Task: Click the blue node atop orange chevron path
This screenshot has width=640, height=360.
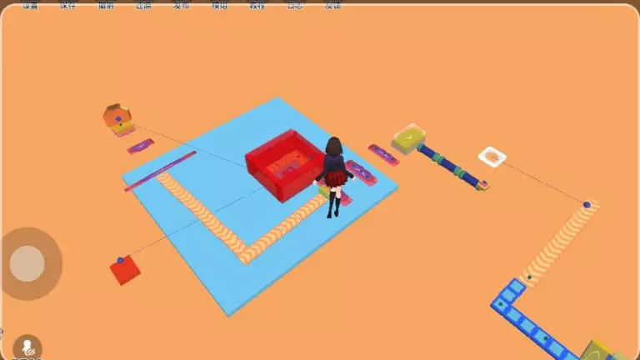Action: tap(587, 204)
